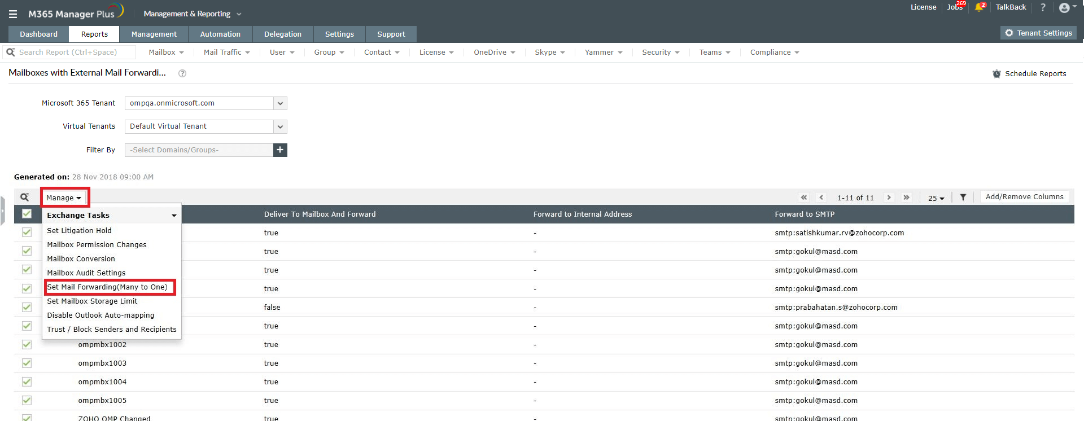Screen dimensions: 1084x421
Task: Select Mailbox Audit Settings option
Action: (x=86, y=273)
